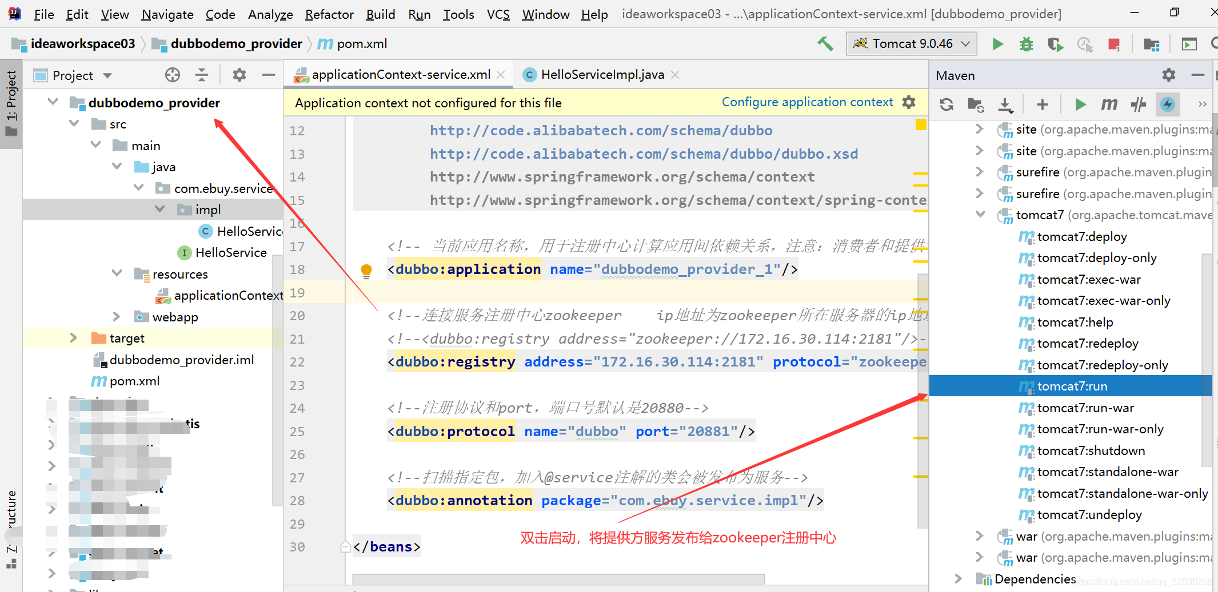
Task: Open the Refactor menu
Action: click(329, 14)
